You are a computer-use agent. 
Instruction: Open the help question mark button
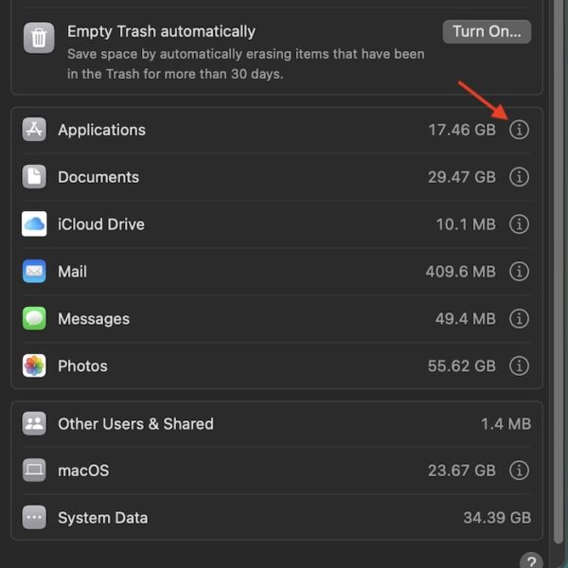(x=532, y=561)
